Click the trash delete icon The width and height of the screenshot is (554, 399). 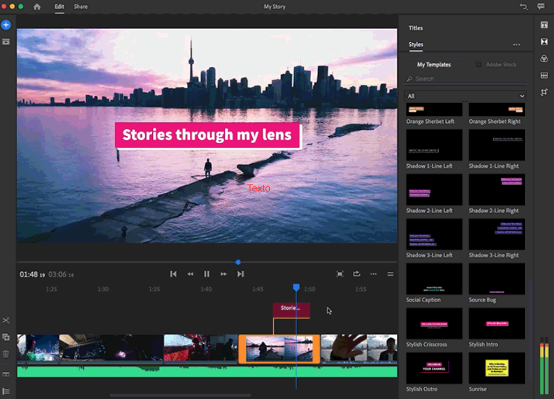coord(6,354)
